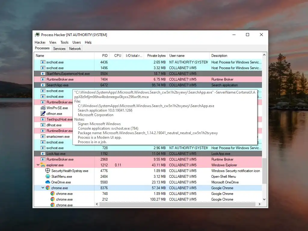308x231 pixels.
Task: Click the Windows Explorer description cell
Action: click(x=224, y=165)
